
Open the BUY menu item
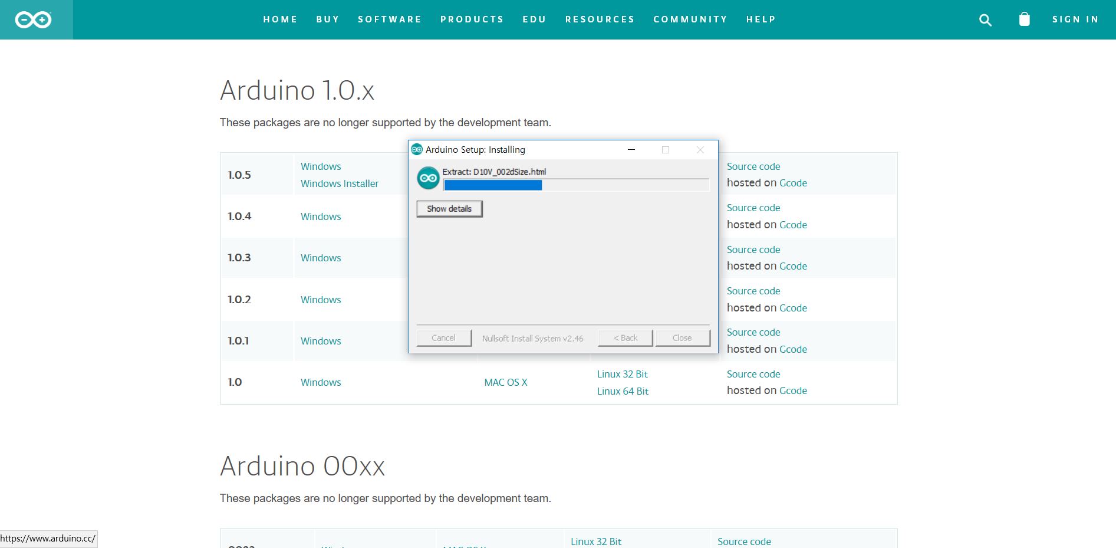tap(328, 19)
